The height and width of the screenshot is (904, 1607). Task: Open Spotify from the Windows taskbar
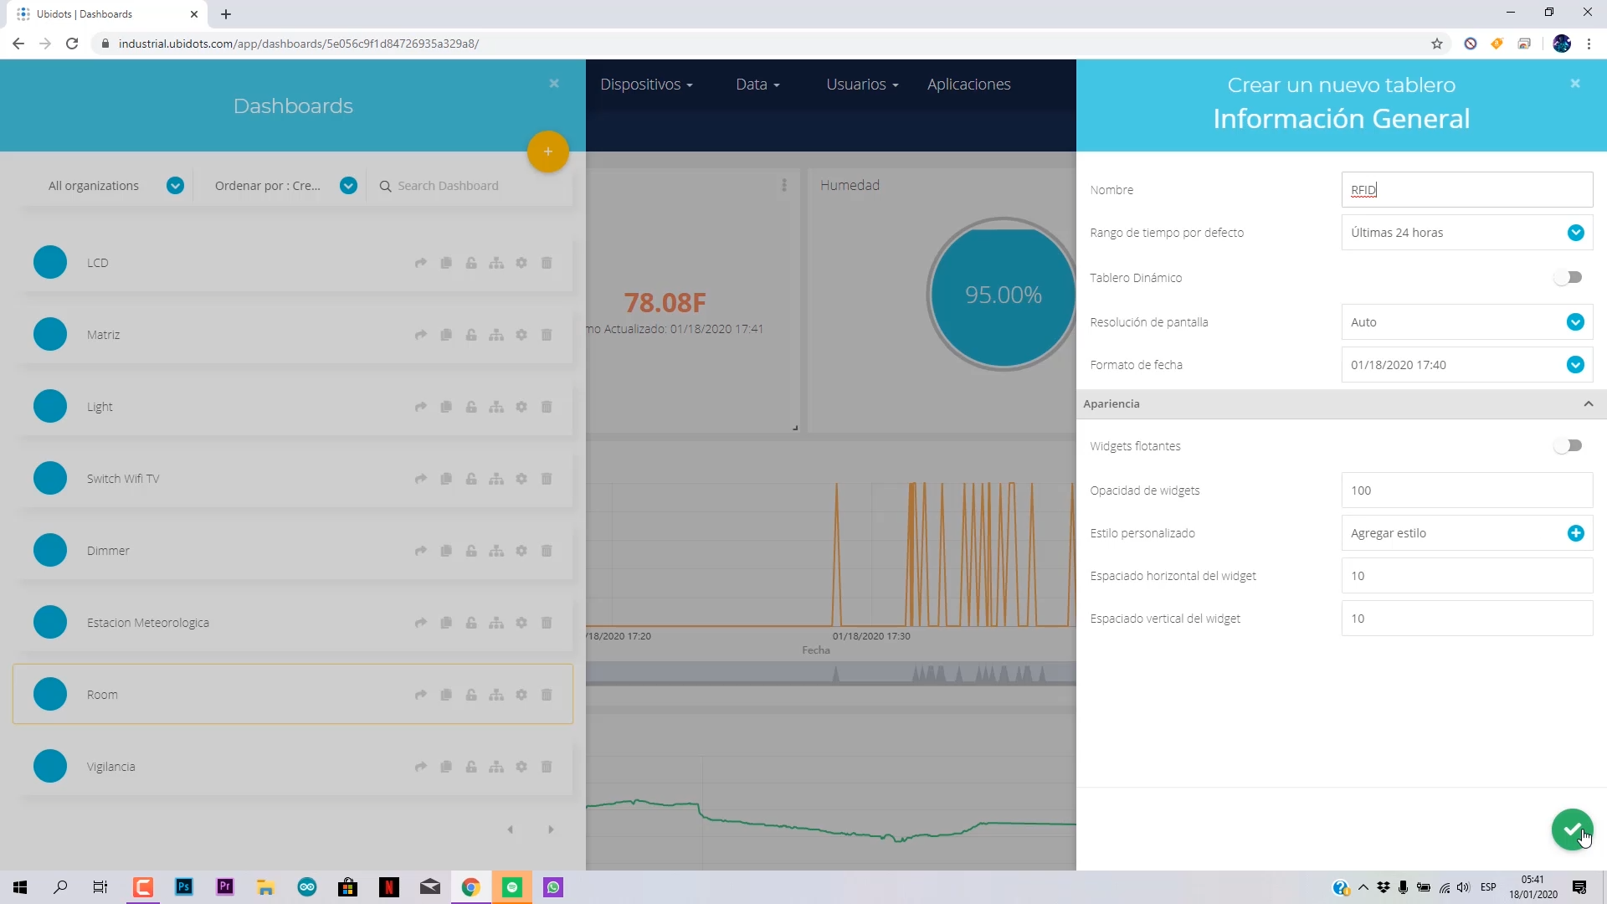coord(512,887)
